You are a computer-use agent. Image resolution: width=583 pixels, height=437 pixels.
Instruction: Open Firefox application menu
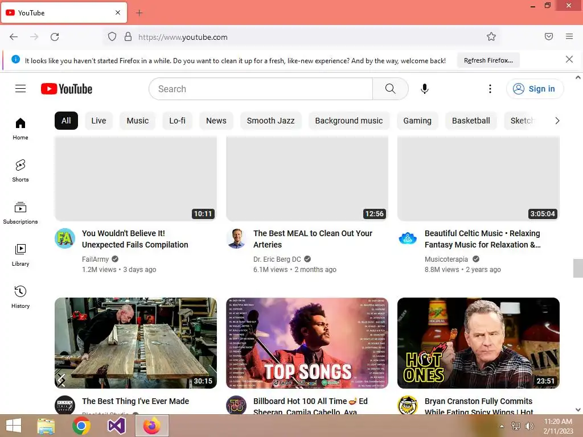click(569, 36)
